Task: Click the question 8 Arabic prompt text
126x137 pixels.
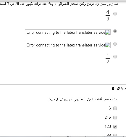Action: coord(83,99)
